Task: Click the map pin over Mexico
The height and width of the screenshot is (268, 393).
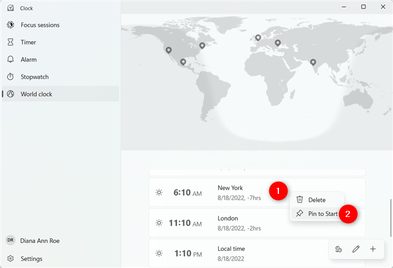Action: point(183,61)
